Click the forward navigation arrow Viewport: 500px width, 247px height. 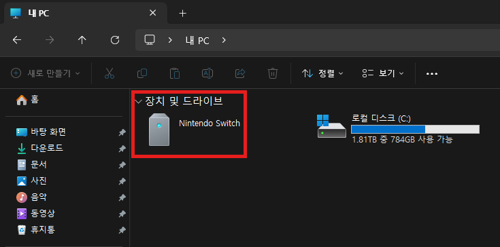tap(50, 40)
